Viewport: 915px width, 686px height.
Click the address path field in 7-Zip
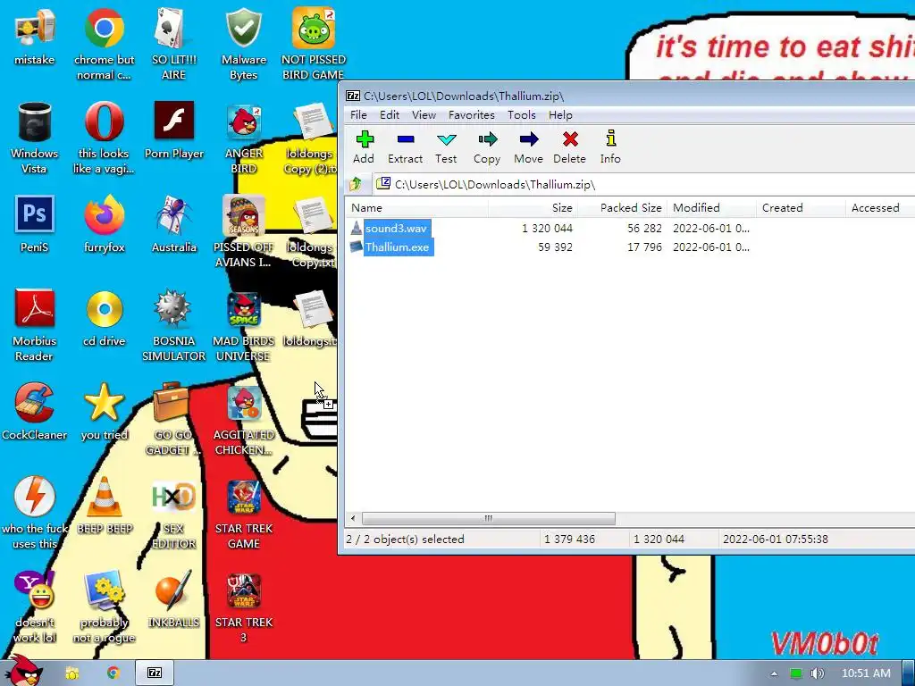coord(645,184)
